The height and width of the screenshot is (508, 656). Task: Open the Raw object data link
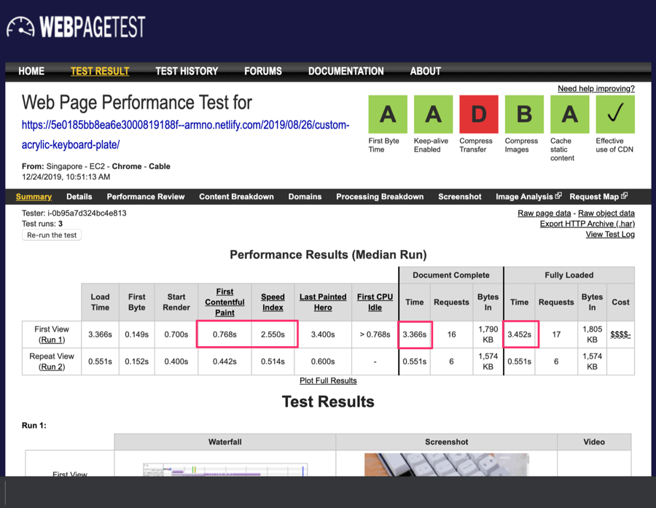pyautogui.click(x=606, y=214)
